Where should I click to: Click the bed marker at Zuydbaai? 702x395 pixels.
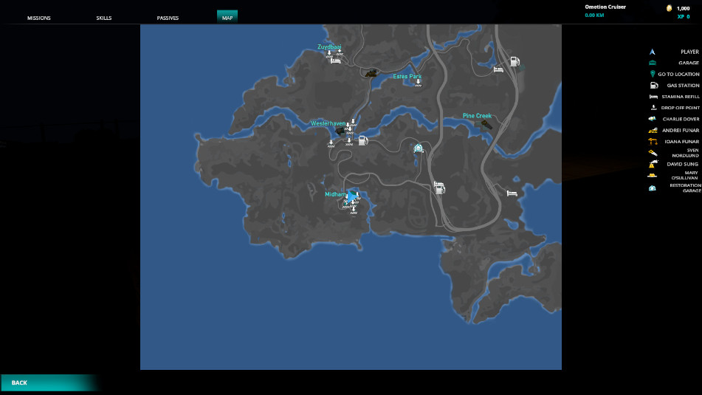335,61
